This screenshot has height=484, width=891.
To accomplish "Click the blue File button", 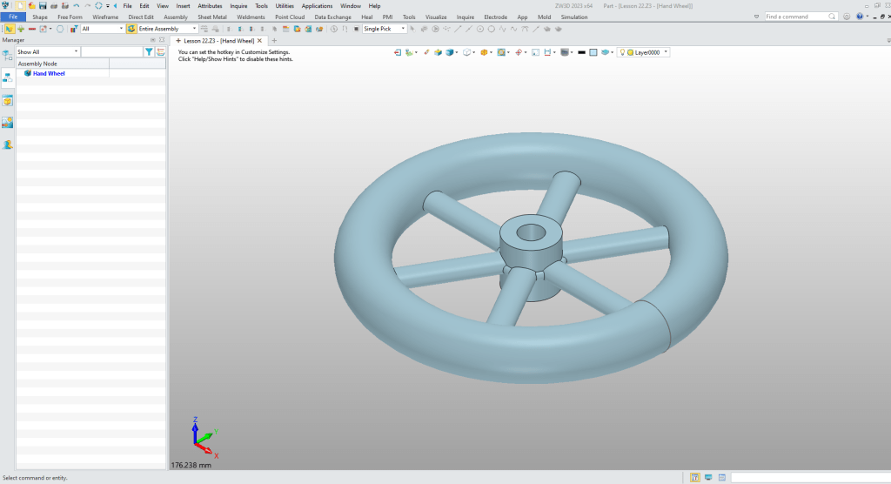I will coord(13,17).
